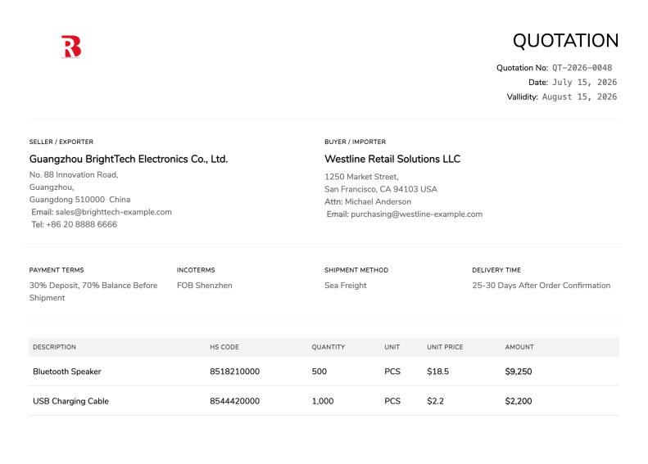
Task: Click the seller telephone number
Action: click(x=81, y=224)
